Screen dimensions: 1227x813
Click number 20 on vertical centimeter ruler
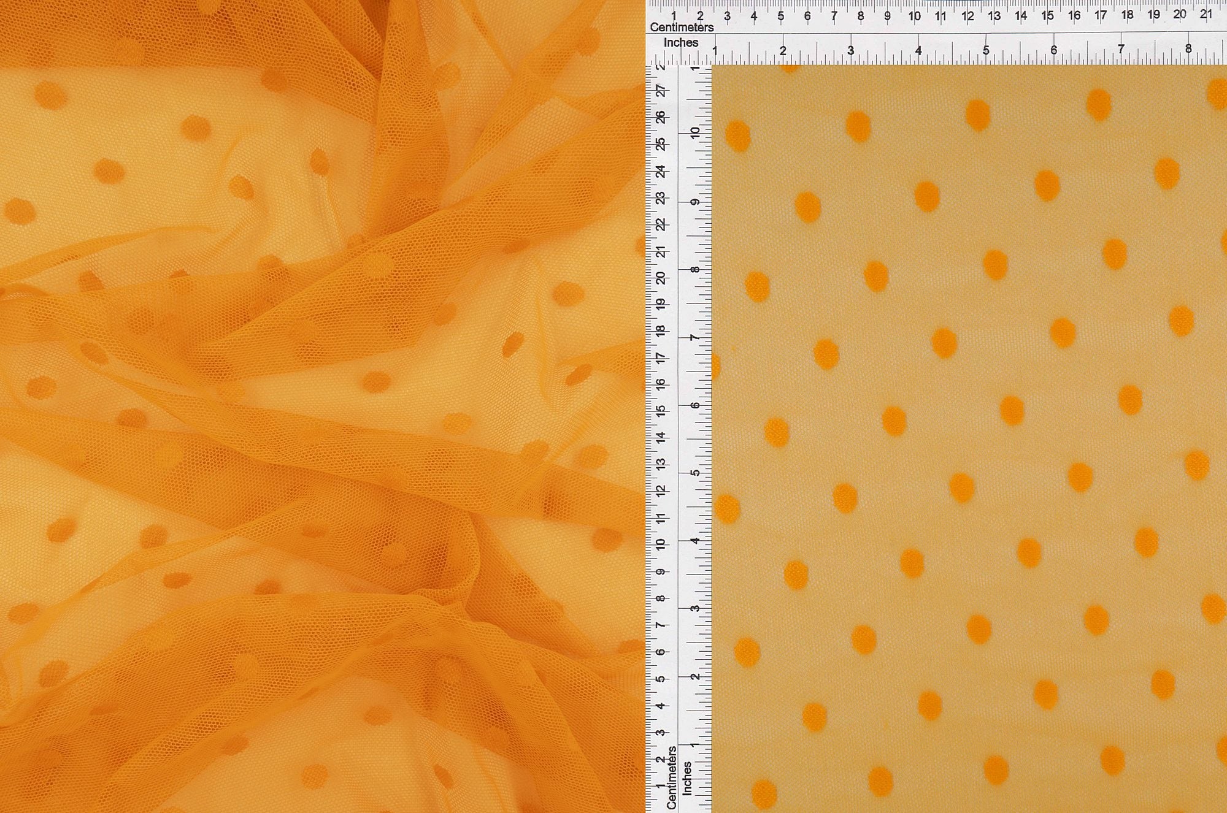click(x=661, y=278)
